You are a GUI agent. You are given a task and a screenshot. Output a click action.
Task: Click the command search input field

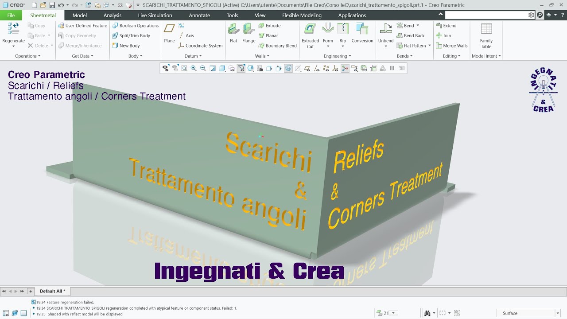pos(486,15)
